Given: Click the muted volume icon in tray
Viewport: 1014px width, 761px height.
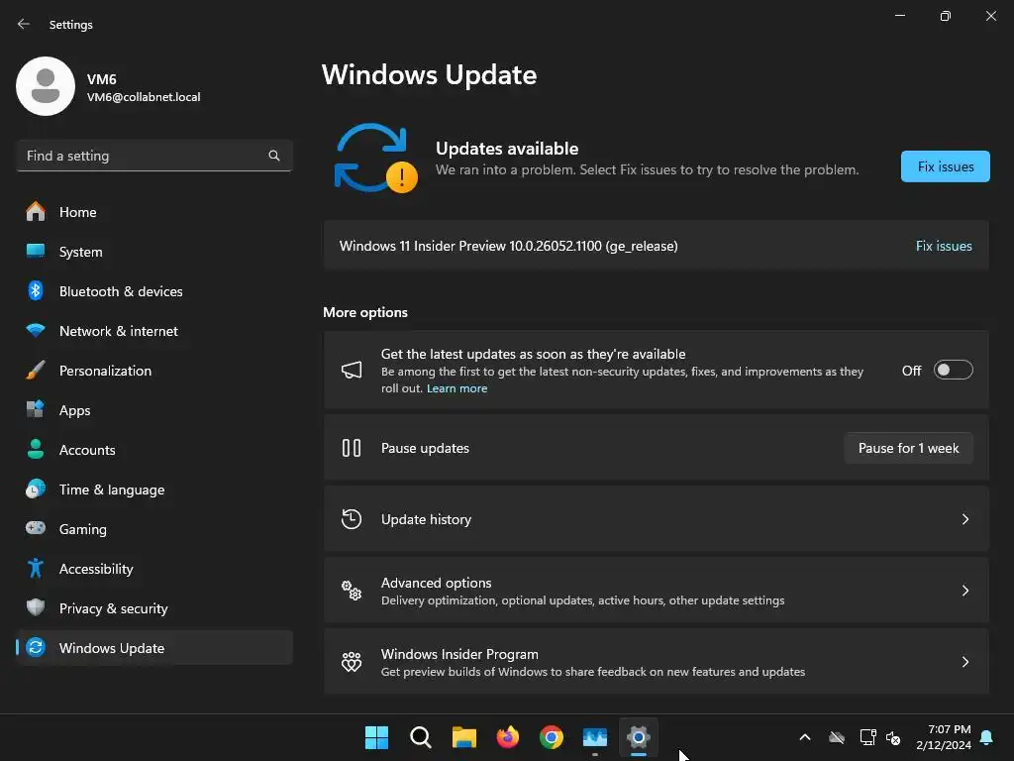Looking at the screenshot, I should [x=893, y=737].
